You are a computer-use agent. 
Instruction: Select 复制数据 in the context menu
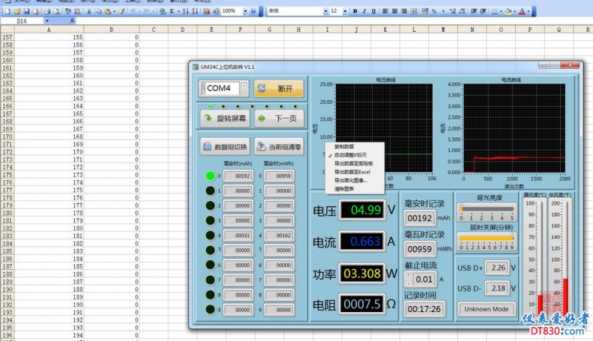coord(344,146)
